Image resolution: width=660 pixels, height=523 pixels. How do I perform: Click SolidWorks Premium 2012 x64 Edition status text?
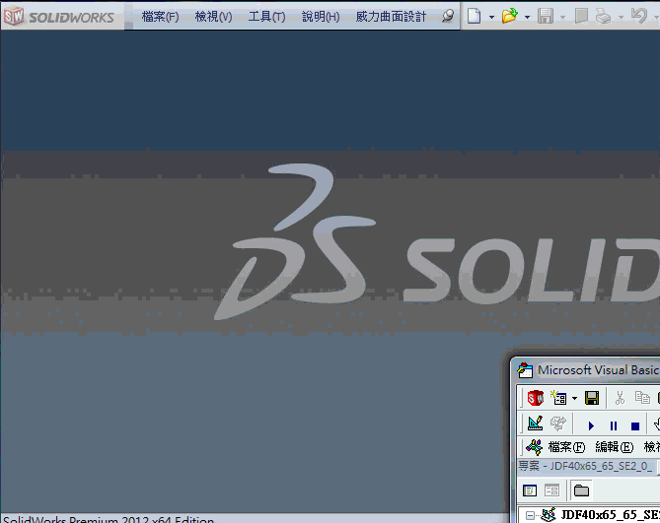(x=109, y=519)
